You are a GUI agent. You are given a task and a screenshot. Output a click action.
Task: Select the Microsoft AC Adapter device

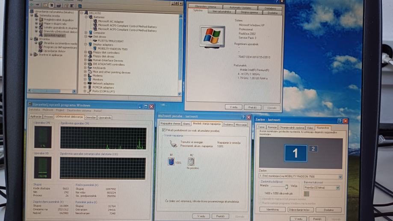click(110, 21)
